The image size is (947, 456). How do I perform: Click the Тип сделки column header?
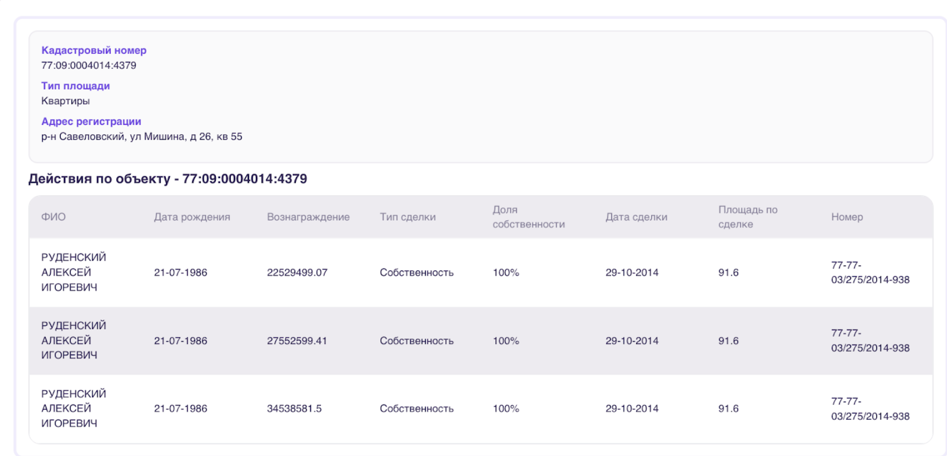click(x=407, y=217)
